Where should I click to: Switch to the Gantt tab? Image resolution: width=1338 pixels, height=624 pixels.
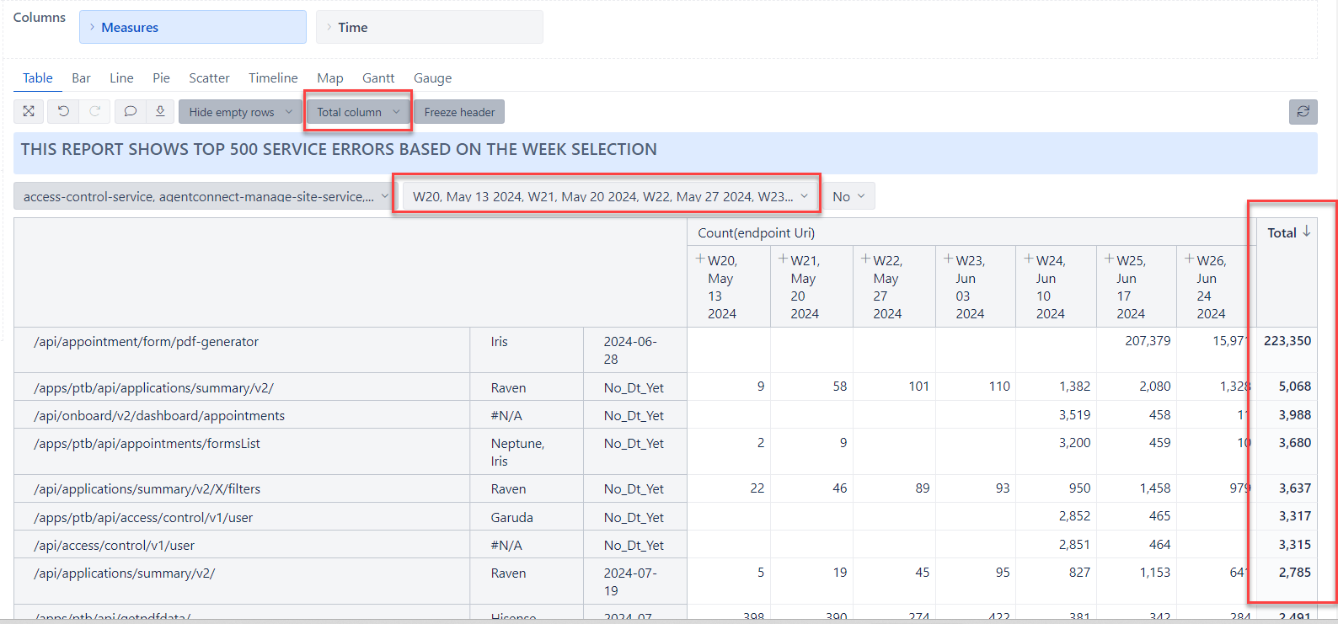click(378, 78)
